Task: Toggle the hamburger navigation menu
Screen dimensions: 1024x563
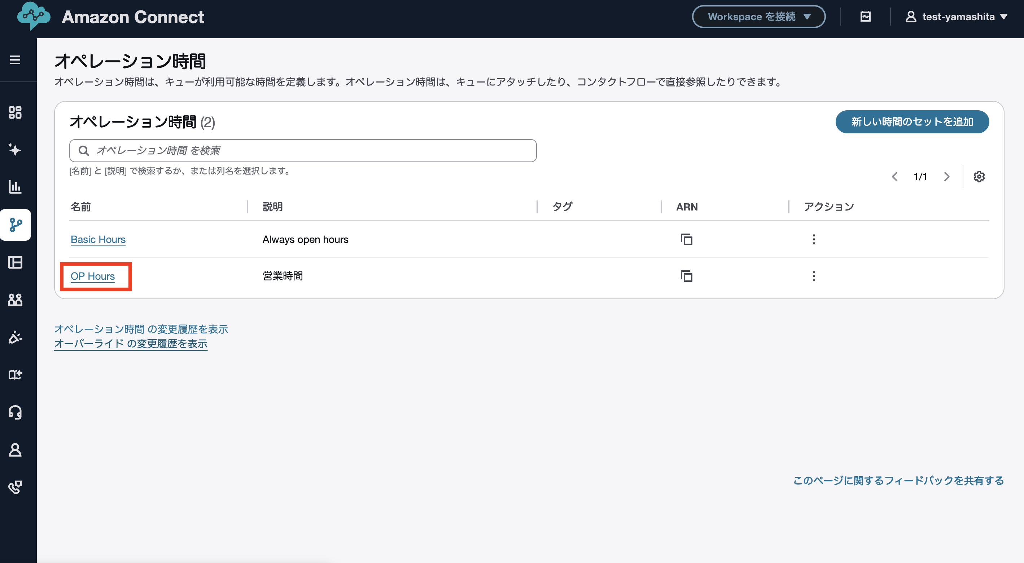Action: 15,59
